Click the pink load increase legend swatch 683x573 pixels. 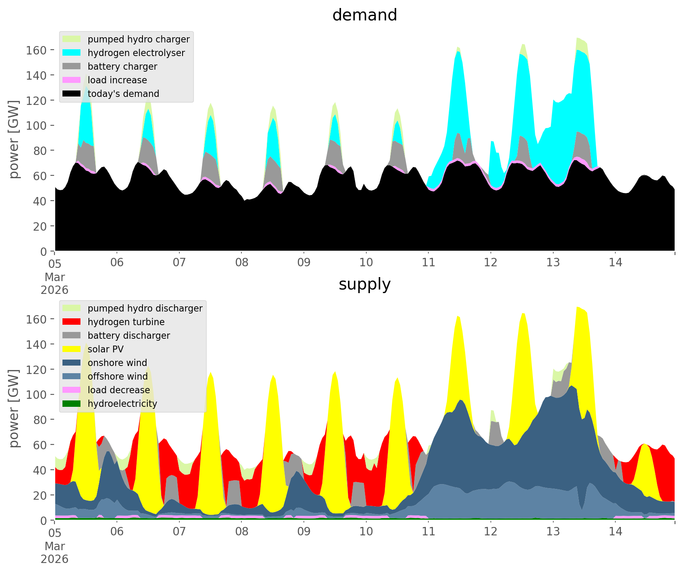(x=72, y=80)
